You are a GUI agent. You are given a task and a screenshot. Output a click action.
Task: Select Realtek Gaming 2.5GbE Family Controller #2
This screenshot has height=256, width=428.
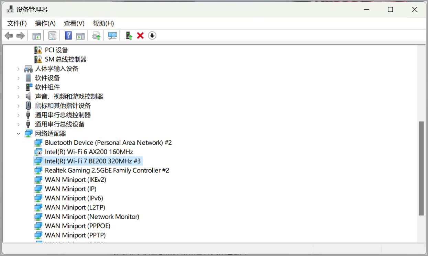(x=107, y=170)
